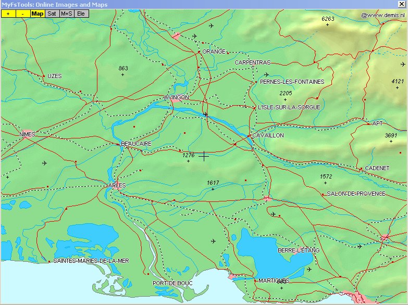Select the airplane icon east of Carpentras
408x305 pixels.
pyautogui.click(x=266, y=74)
